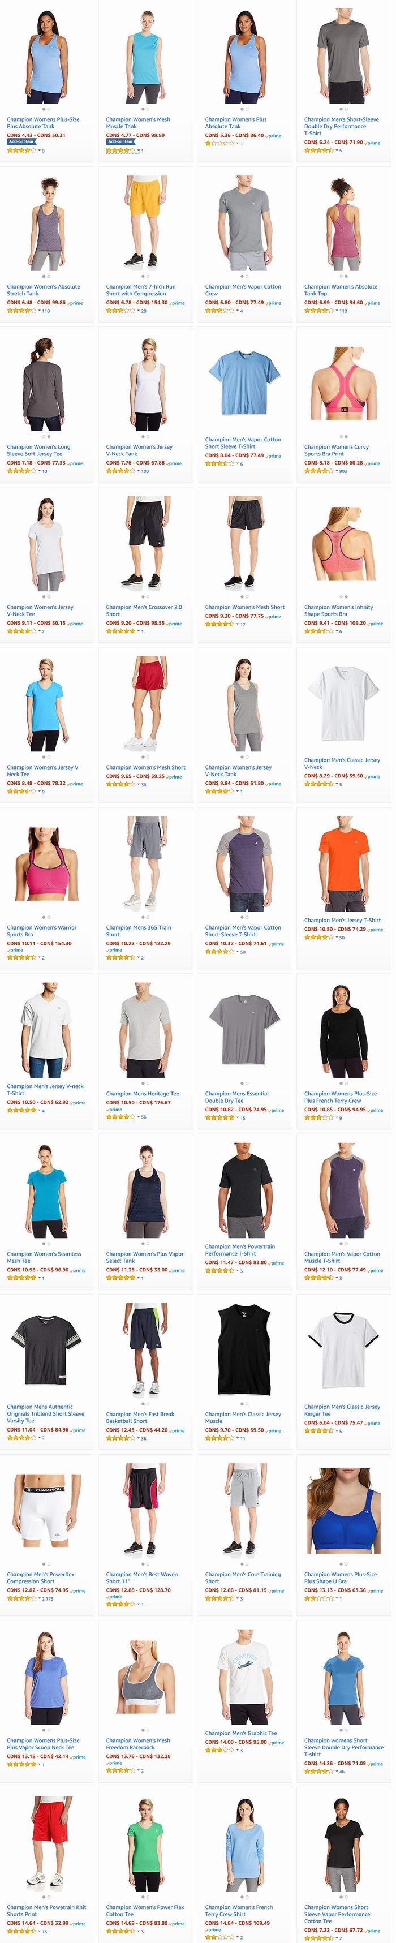Image resolution: width=396 pixels, height=1943 pixels.
Task: Open Champion Women's Infinity Shape Sports Bra link
Action: (339, 610)
